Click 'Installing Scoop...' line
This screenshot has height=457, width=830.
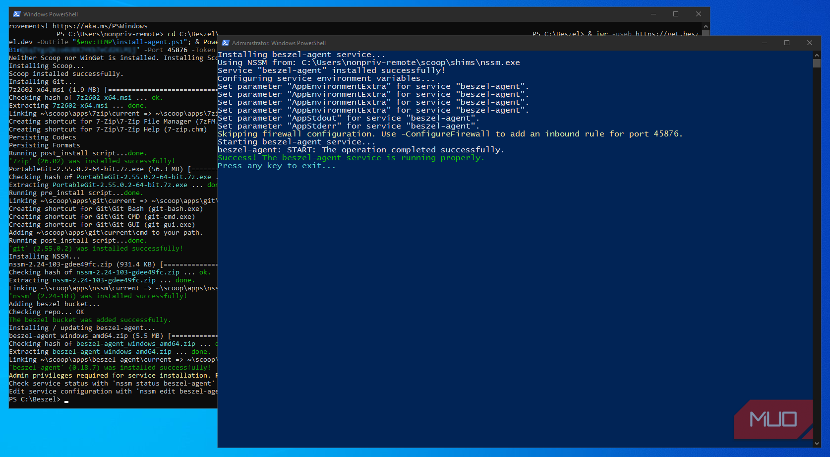click(47, 66)
